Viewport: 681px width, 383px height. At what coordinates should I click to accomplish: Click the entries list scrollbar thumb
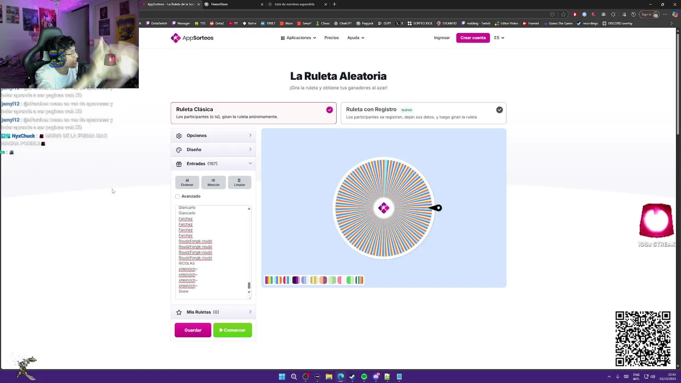(249, 286)
